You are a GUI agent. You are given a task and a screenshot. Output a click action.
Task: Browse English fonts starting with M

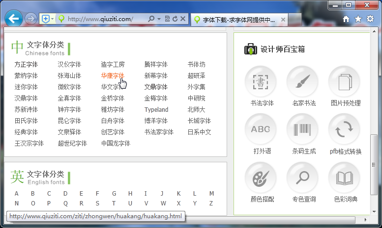211,194
